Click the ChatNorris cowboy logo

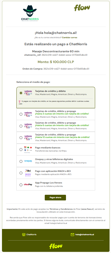(x=30, y=13)
